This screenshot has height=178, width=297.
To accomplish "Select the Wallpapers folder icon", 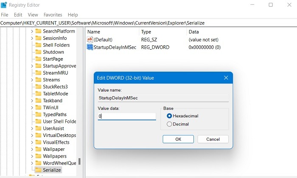I will (x=38, y=156).
